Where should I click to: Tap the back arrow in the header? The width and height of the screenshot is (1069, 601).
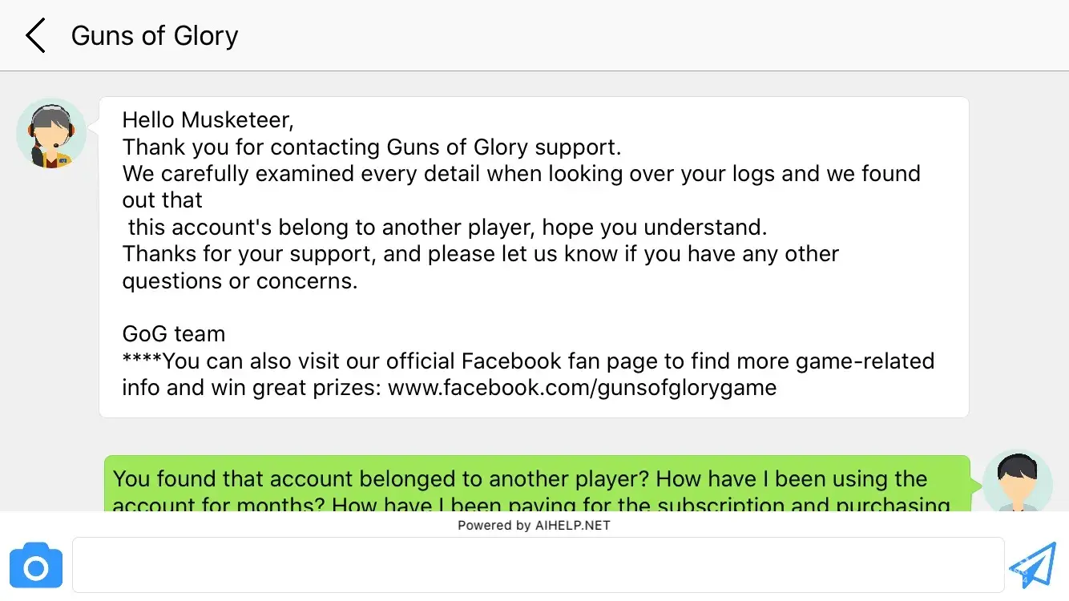pyautogui.click(x=35, y=36)
